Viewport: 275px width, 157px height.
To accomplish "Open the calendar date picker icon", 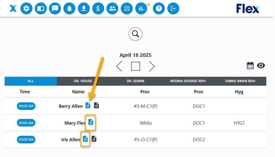I will 250,66.
